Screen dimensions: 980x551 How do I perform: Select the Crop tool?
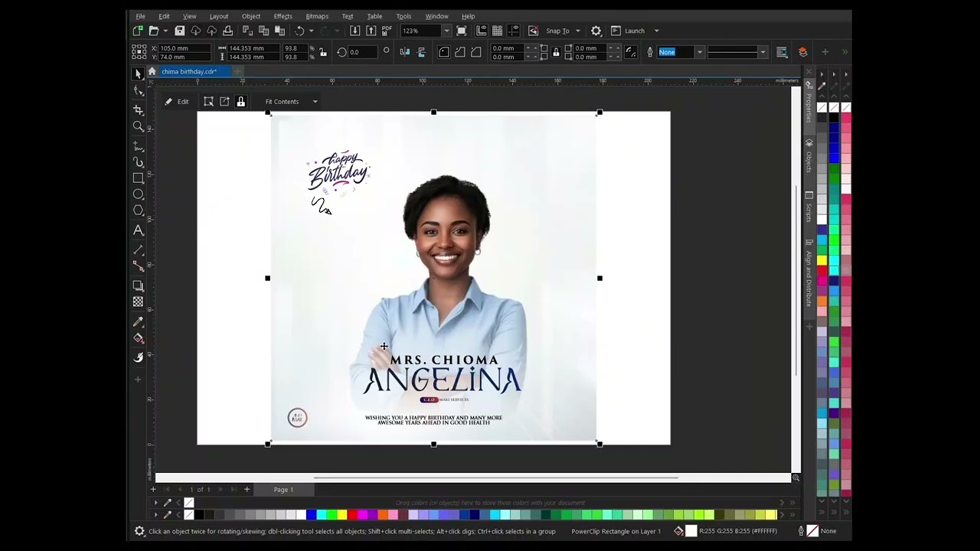(138, 110)
